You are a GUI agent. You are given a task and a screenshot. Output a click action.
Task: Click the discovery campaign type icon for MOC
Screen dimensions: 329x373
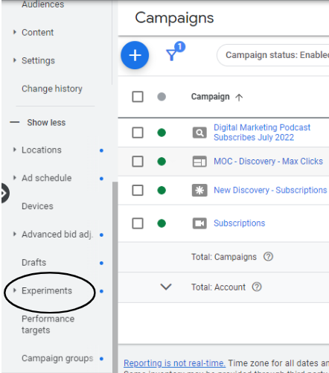click(199, 162)
